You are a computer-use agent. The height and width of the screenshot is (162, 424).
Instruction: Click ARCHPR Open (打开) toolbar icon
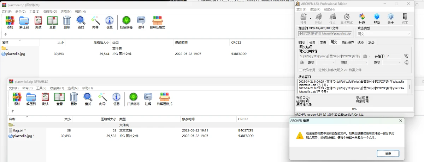tap(304, 17)
